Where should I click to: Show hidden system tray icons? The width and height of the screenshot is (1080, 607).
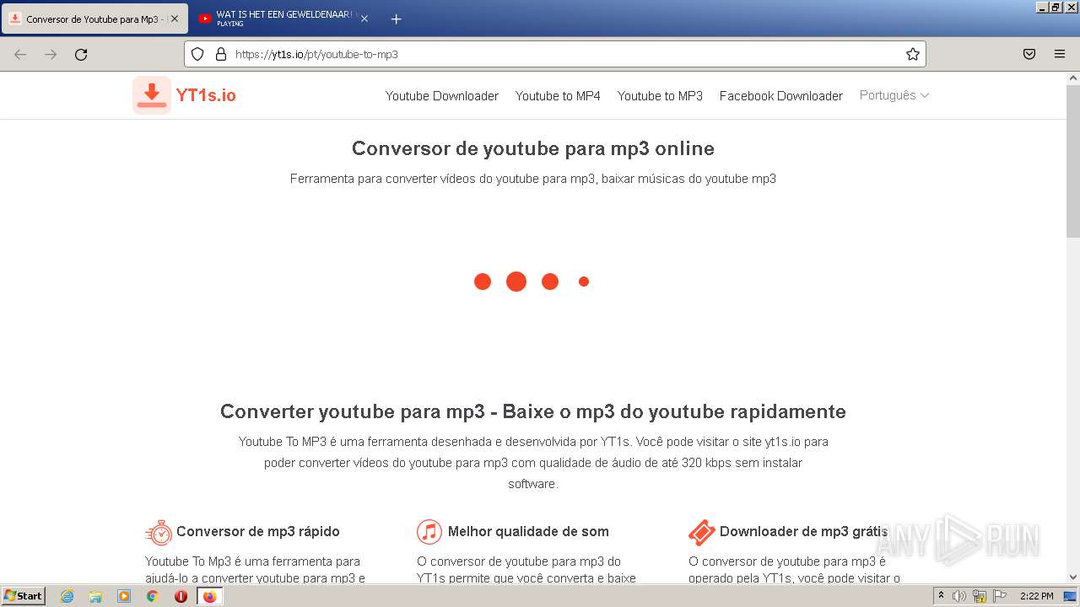click(x=942, y=596)
